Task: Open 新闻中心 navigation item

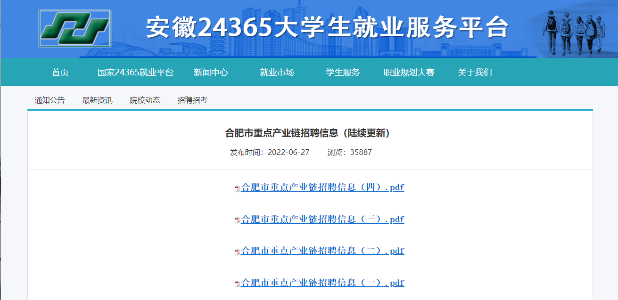Action: (211, 73)
